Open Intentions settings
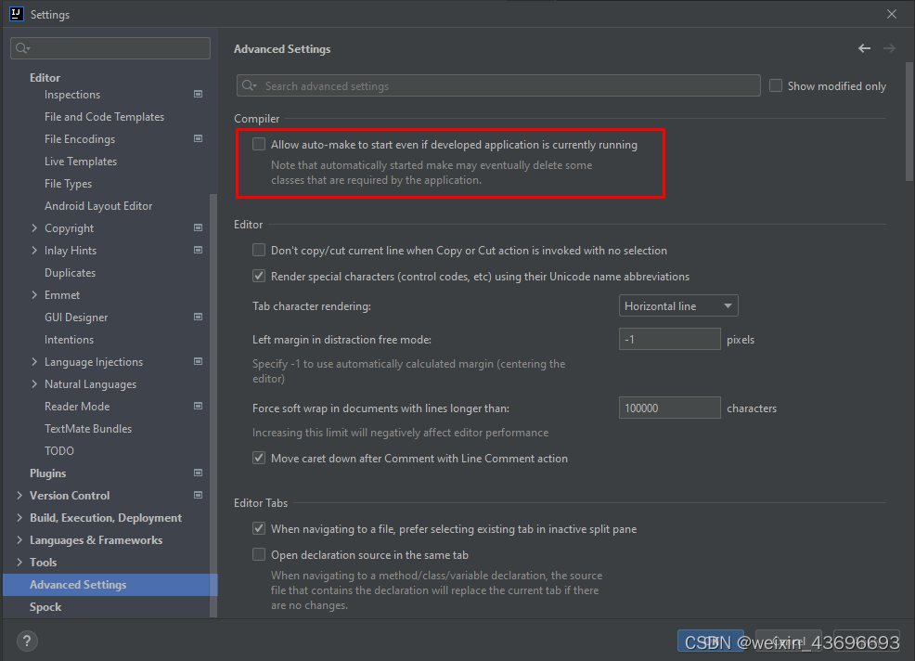Viewport: 915px width, 661px height. coord(69,339)
